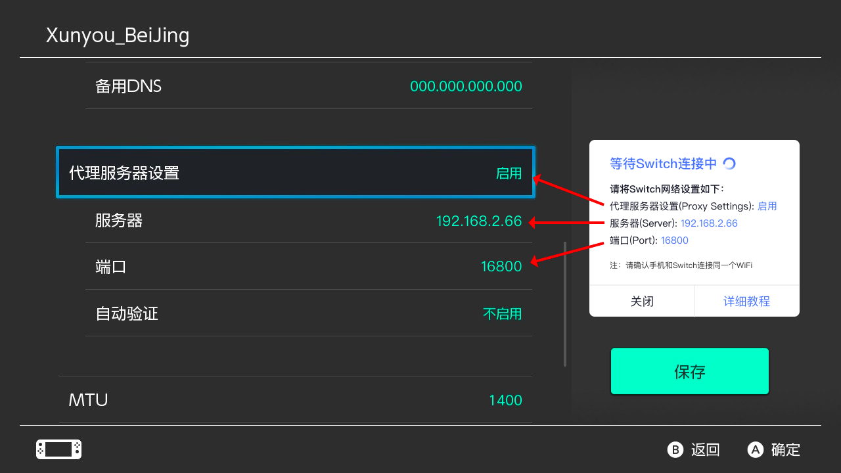Click the Switch console icon at bottom left

click(58, 449)
